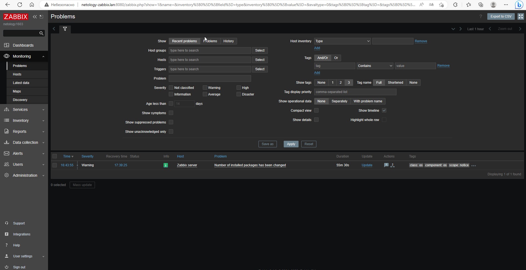This screenshot has height=270, width=526.
Task: Check the Disaster severity box
Action: tap(239, 94)
